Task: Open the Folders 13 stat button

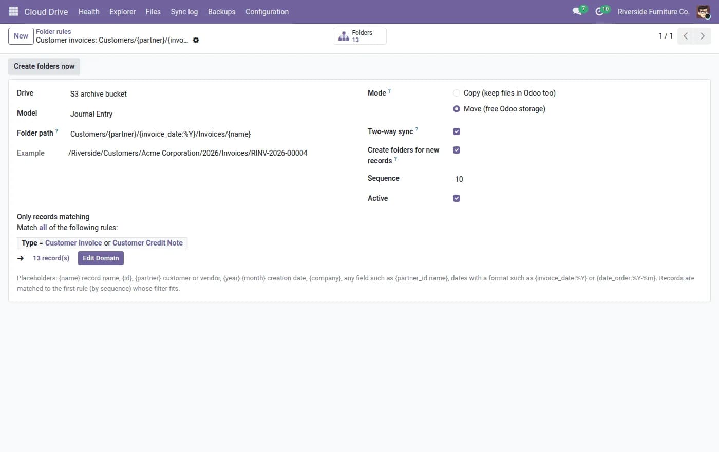Action: (359, 36)
